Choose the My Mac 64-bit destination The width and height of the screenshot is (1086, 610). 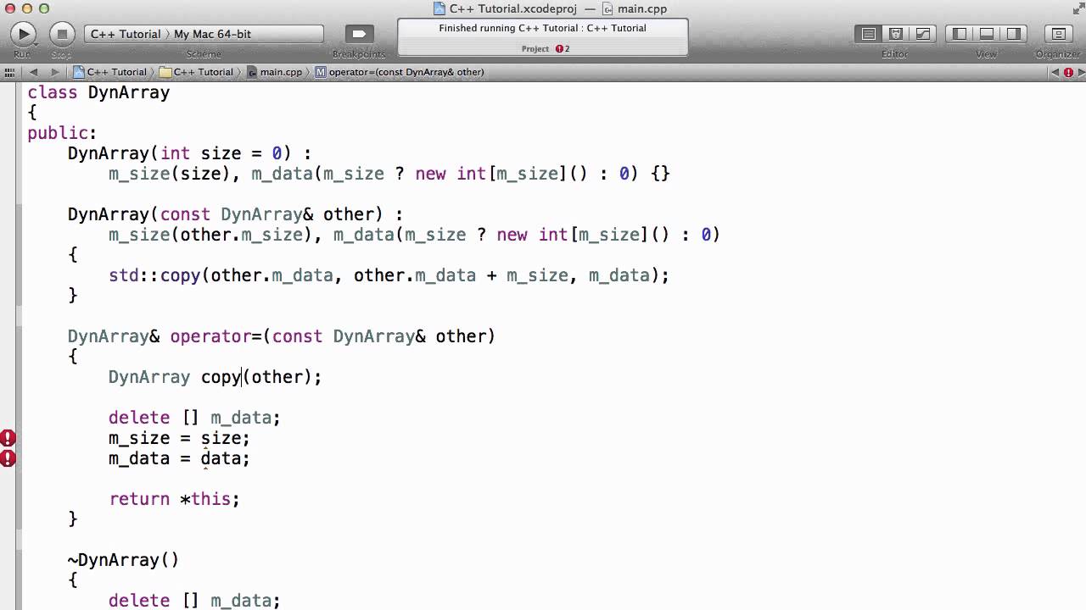coord(212,34)
